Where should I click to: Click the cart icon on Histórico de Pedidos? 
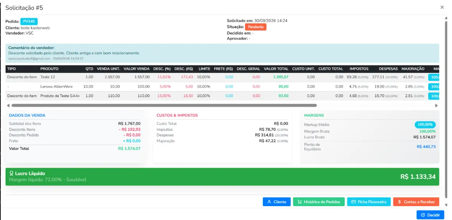299,202
